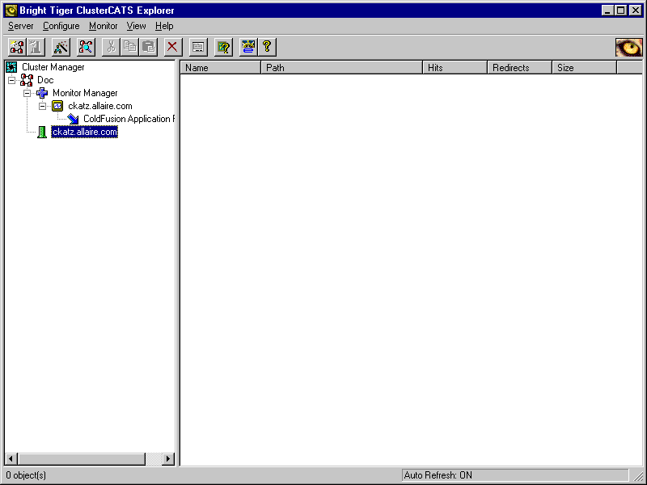Click the New Cluster toolbar icon
The image size is (647, 485).
pyautogui.click(x=17, y=47)
